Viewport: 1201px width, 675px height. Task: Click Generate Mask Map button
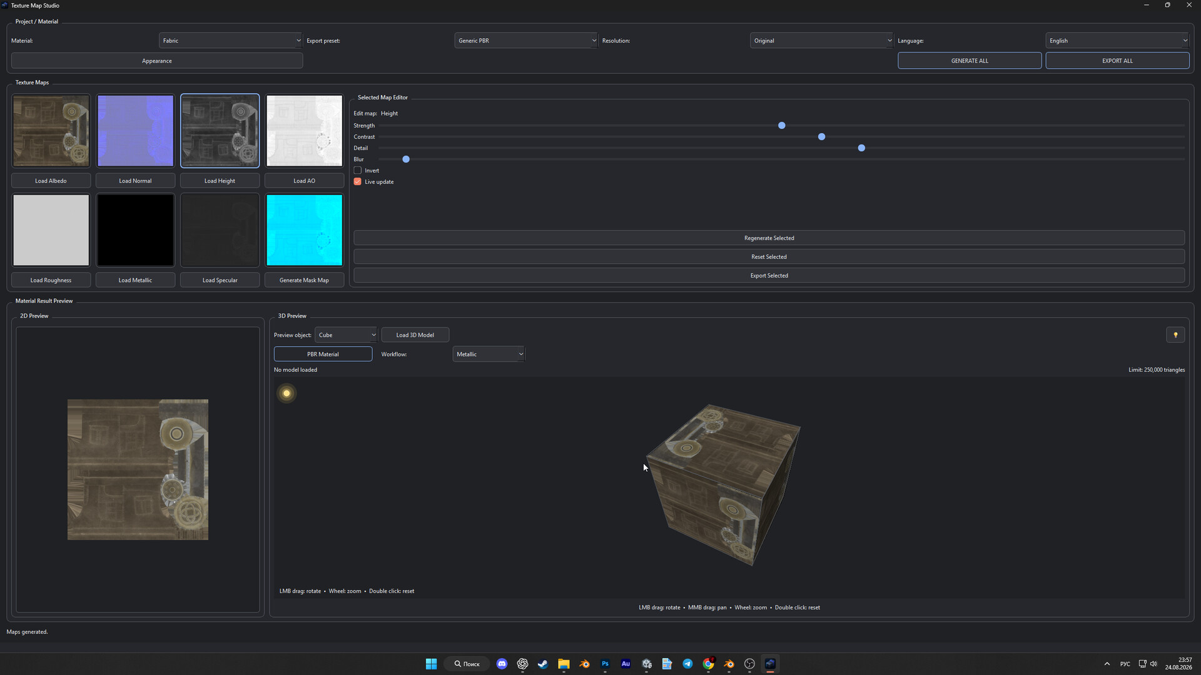point(304,280)
